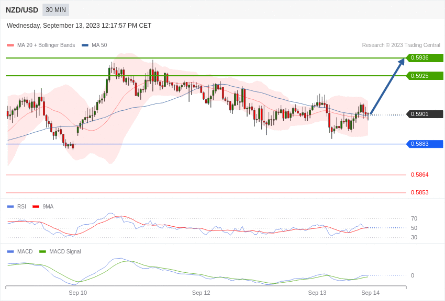Click the RSI 50 axis value

pyautogui.click(x=414, y=228)
